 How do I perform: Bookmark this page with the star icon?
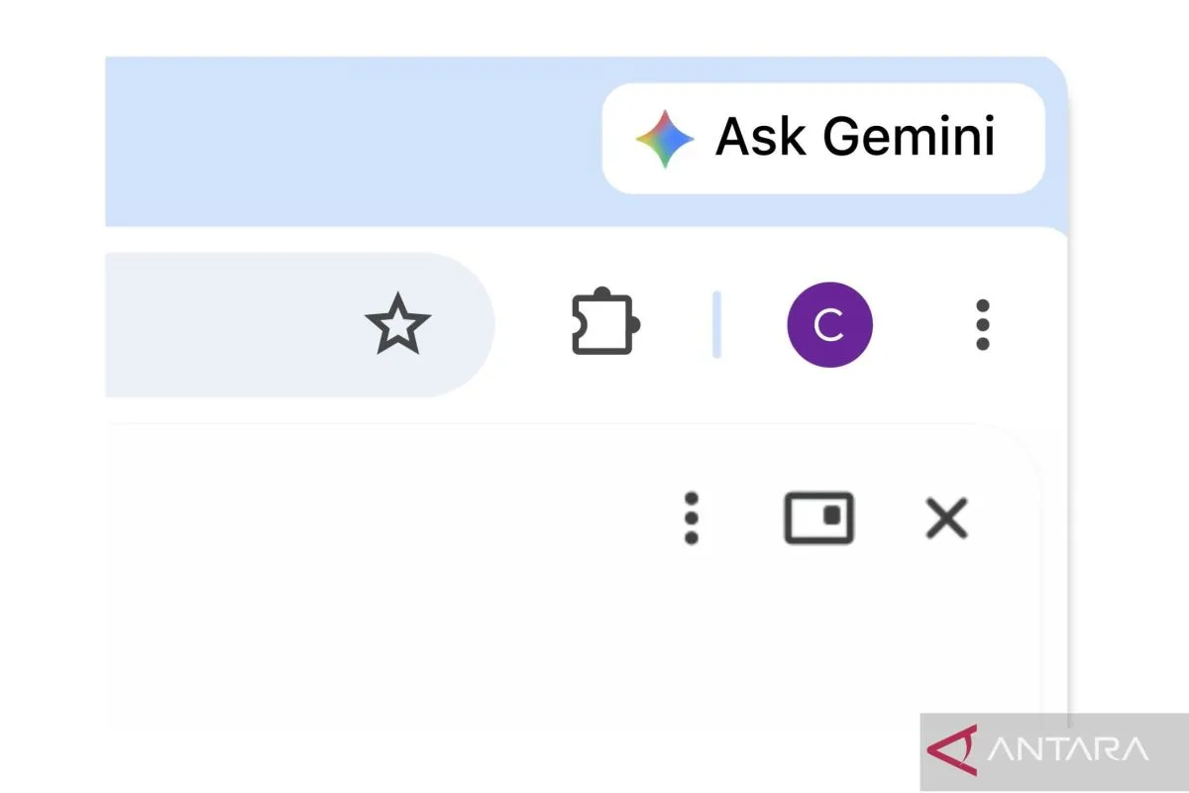(397, 324)
